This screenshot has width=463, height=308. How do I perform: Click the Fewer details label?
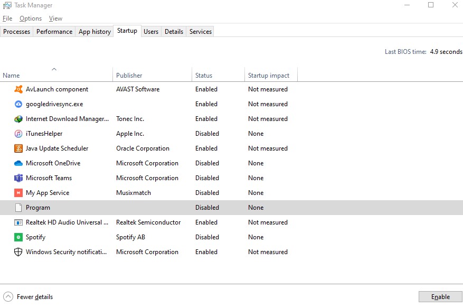pos(35,297)
